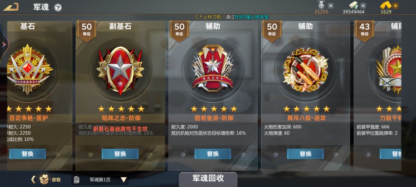Click the document page icon beside 军魂第1页

[x=77, y=179]
